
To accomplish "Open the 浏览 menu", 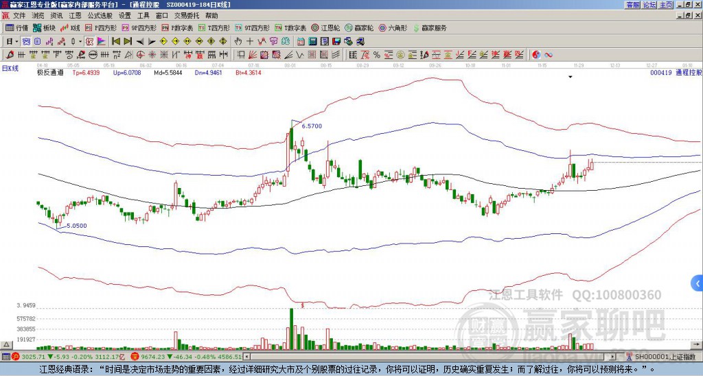I will [x=38, y=16].
